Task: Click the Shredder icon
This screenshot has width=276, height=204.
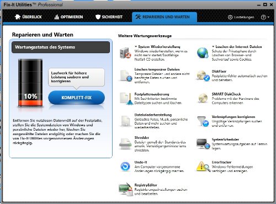Action: pyautogui.click(x=125, y=144)
